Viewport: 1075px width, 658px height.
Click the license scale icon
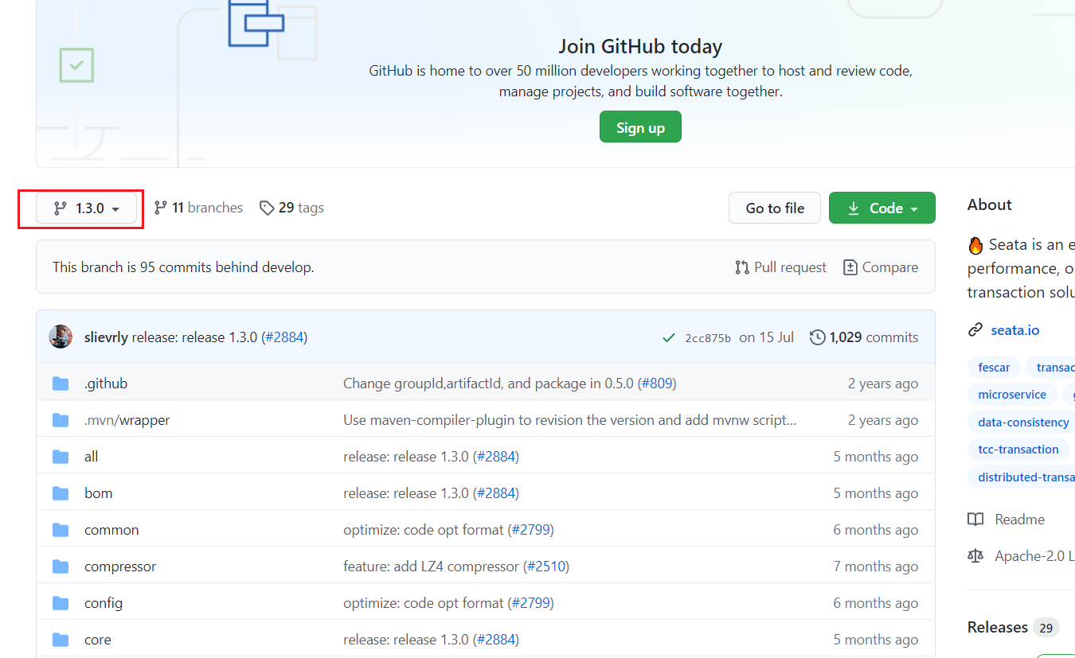(975, 556)
